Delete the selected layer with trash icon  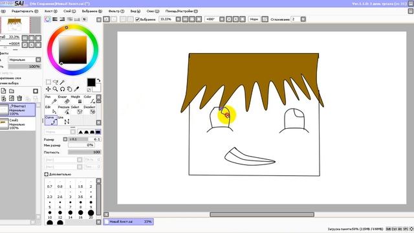point(19,98)
